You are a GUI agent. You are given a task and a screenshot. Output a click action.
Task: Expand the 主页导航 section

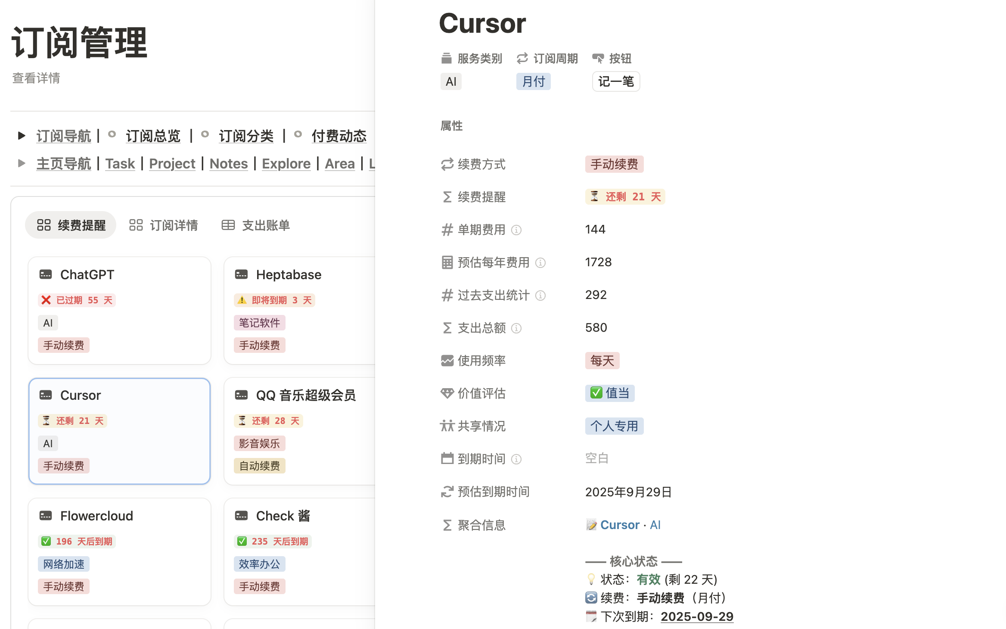tap(22, 163)
